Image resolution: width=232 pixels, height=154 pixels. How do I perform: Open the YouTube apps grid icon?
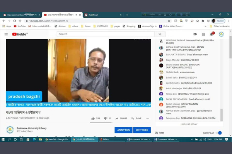click(203, 34)
